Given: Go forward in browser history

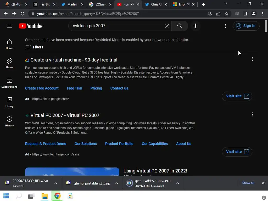Looking at the screenshot, I should pos(14,14).
